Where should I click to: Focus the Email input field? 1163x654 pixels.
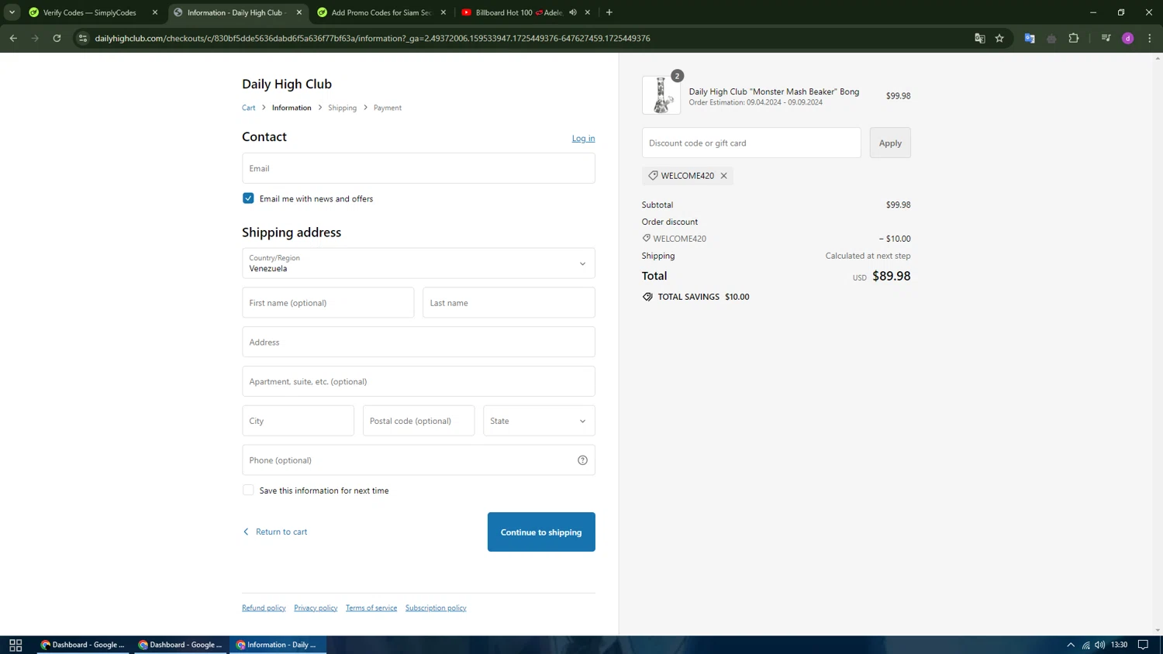pyautogui.click(x=419, y=168)
